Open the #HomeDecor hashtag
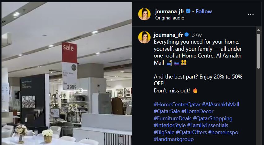The width and height of the screenshot is (264, 145). pos(198,111)
